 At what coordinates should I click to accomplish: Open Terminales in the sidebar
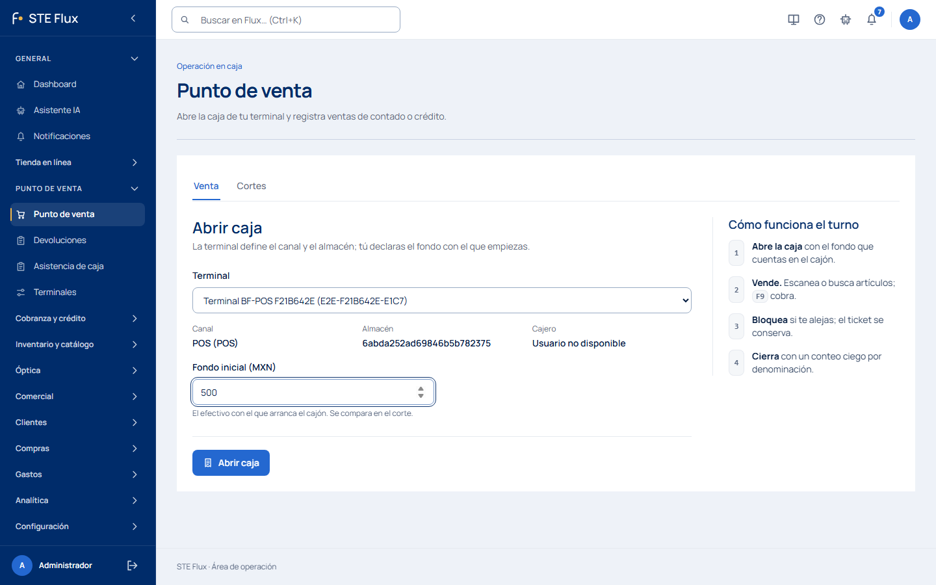pyautogui.click(x=78, y=292)
